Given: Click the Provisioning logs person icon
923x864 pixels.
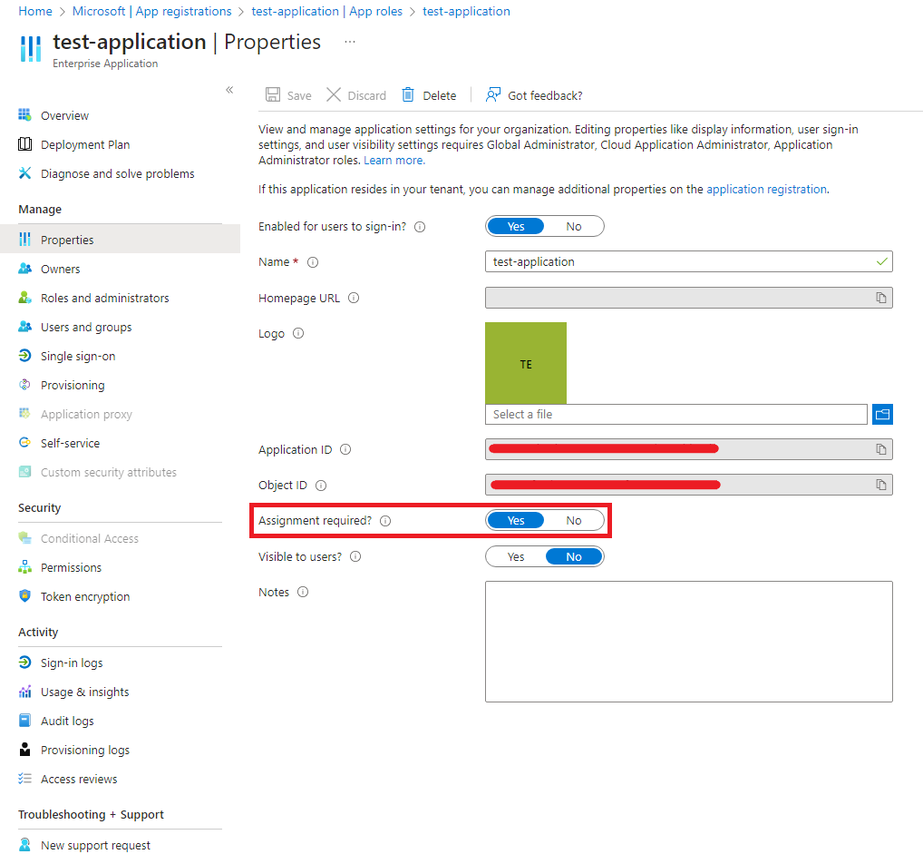Looking at the screenshot, I should (x=24, y=750).
